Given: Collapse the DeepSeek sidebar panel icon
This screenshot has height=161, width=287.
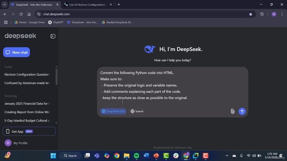Looking at the screenshot, I should (53, 36).
